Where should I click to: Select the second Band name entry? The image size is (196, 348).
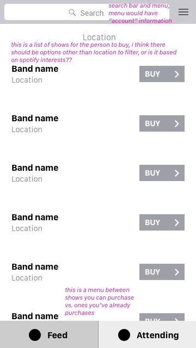35,119
